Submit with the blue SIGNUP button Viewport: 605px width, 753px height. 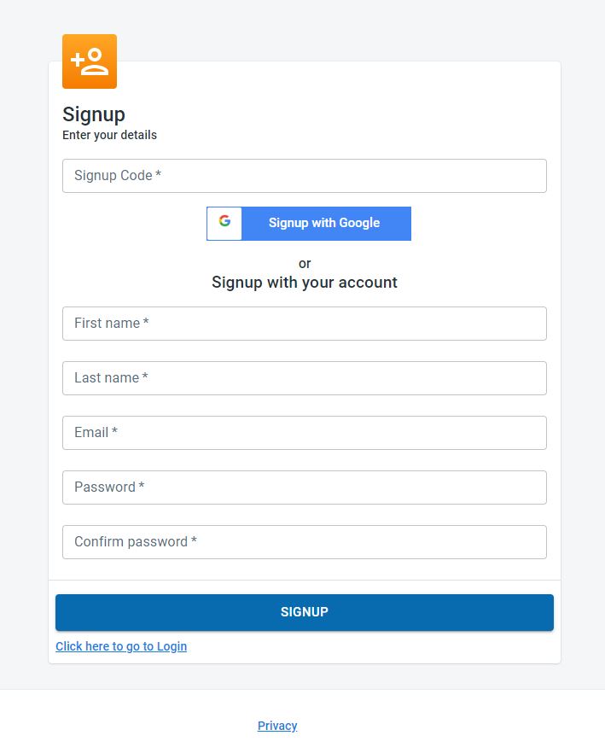click(x=304, y=612)
